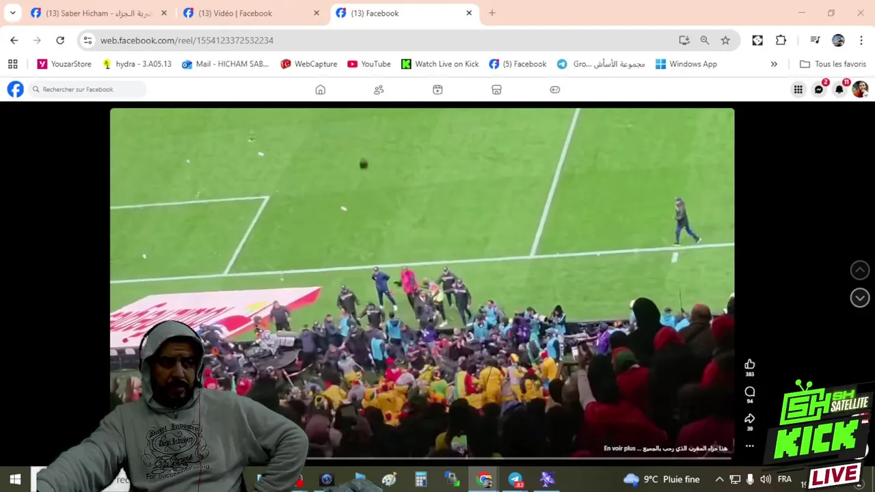Viewport: 875px width, 492px height.
Task: Open the volume speaker tray icon
Action: point(766,480)
